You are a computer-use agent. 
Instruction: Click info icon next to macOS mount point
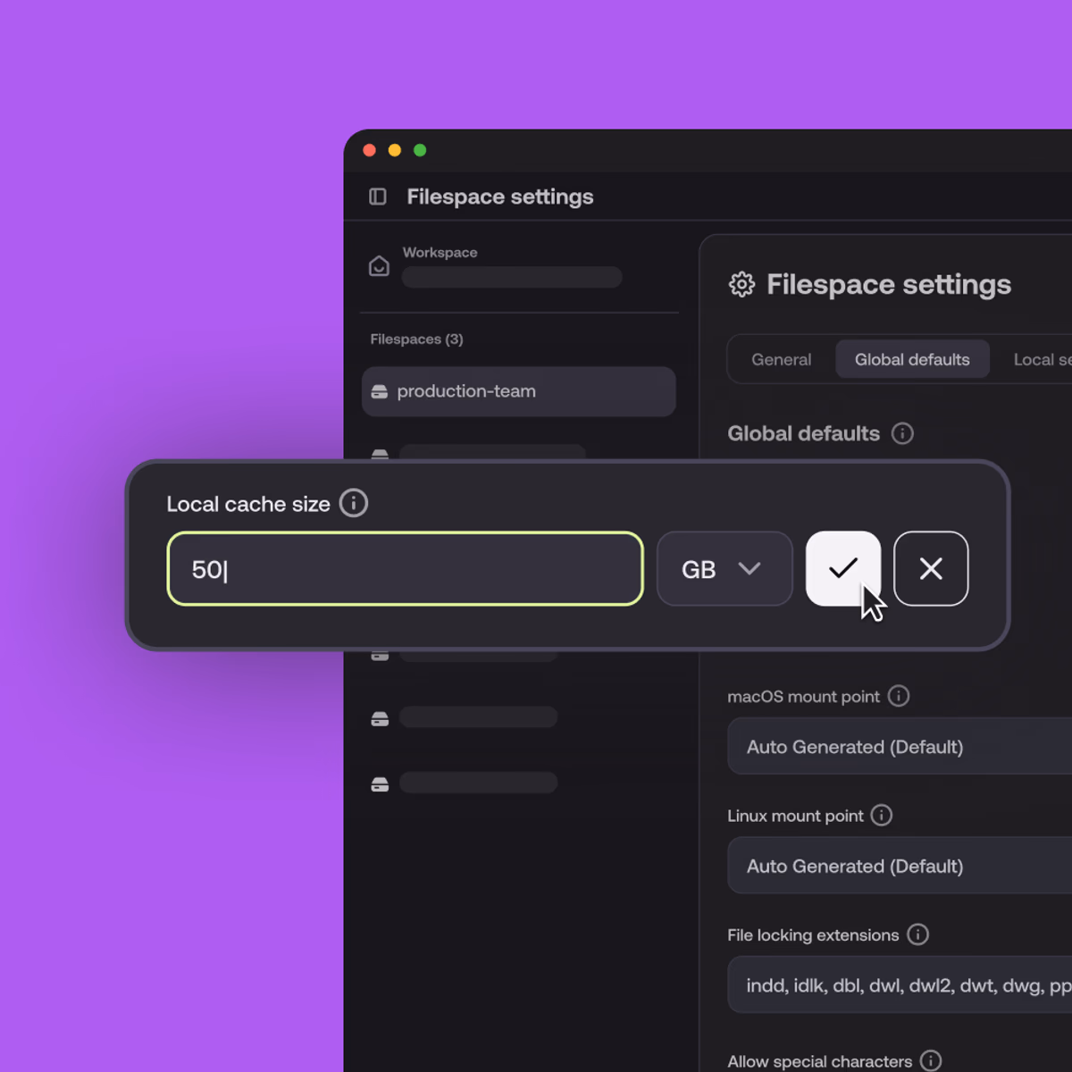(899, 696)
